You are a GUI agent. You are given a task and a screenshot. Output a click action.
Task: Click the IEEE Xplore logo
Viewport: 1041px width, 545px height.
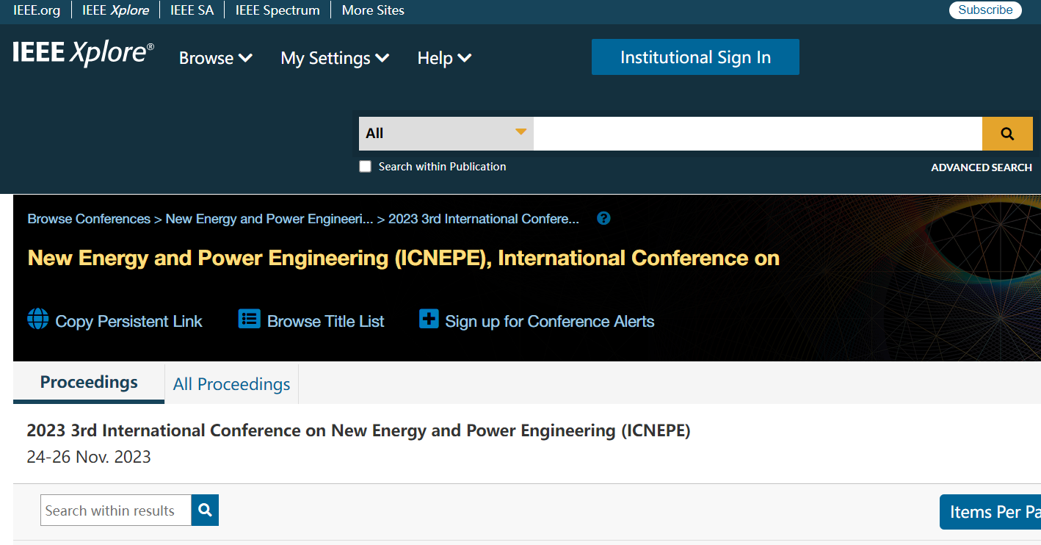(84, 54)
